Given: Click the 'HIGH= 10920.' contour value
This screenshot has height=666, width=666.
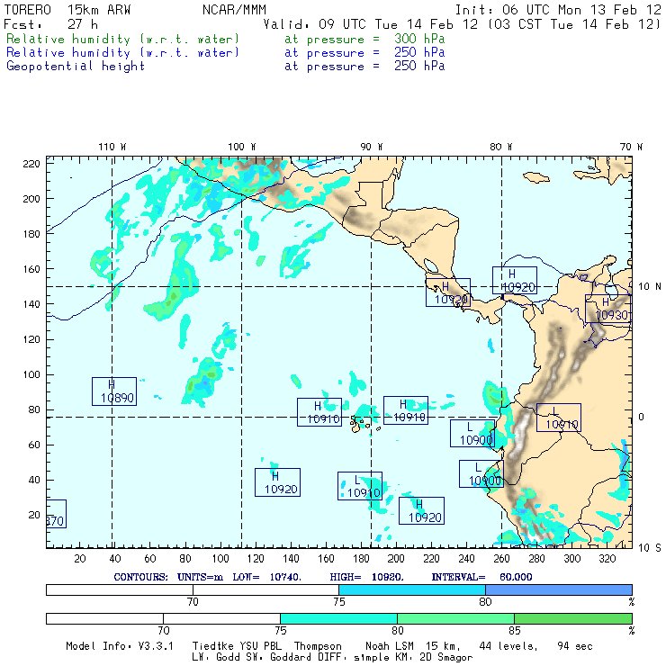Looking at the screenshot, I should (366, 577).
